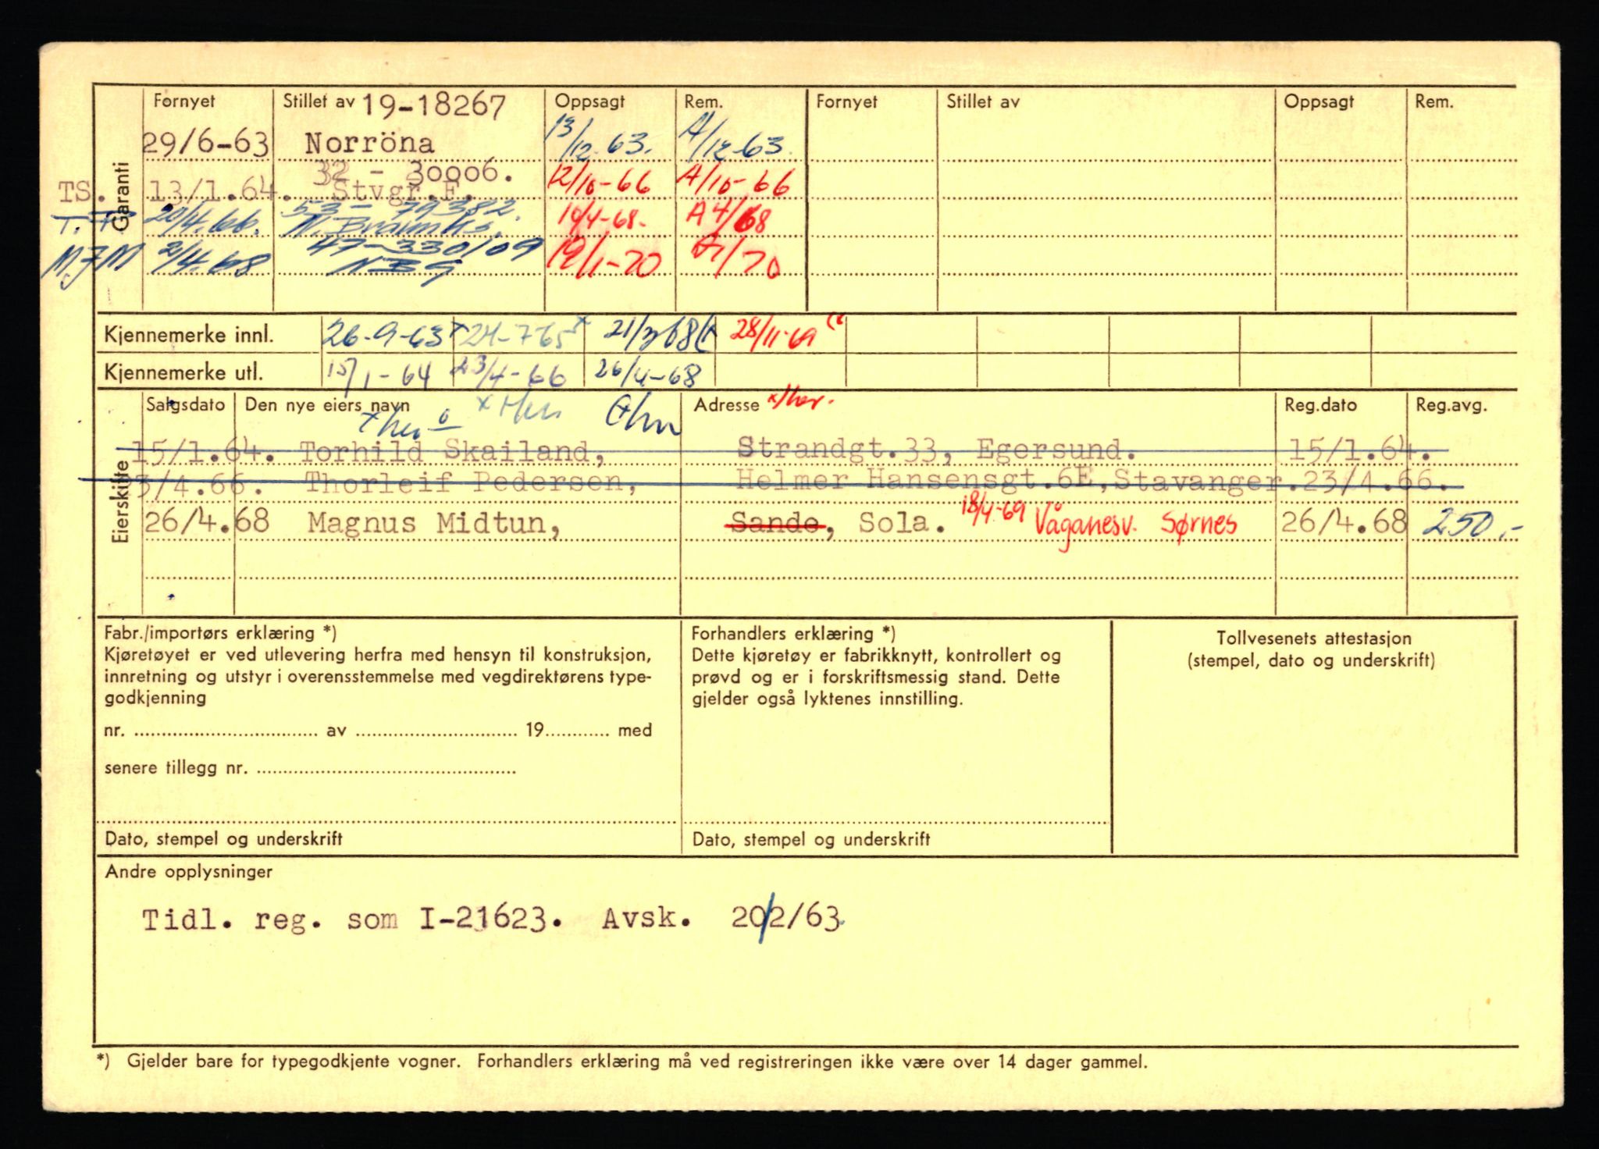Click the typed number 32 - 30006

pos(414,173)
